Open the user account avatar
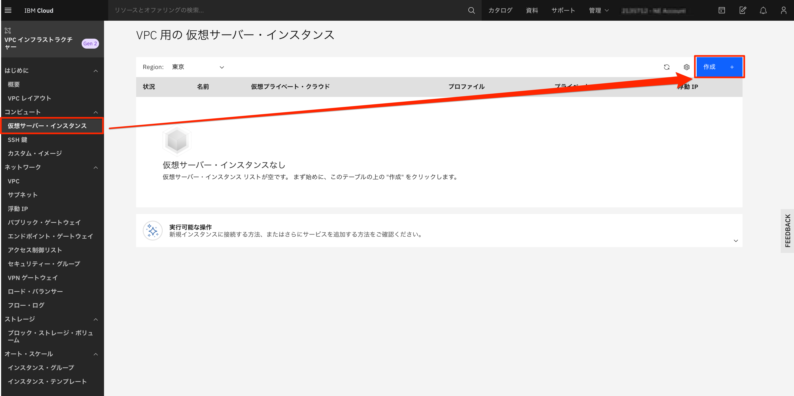The height and width of the screenshot is (396, 794). pos(783,10)
